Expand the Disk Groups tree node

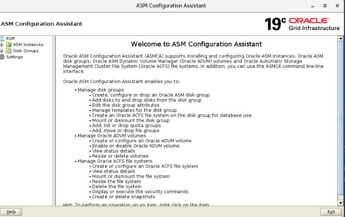(1, 51)
